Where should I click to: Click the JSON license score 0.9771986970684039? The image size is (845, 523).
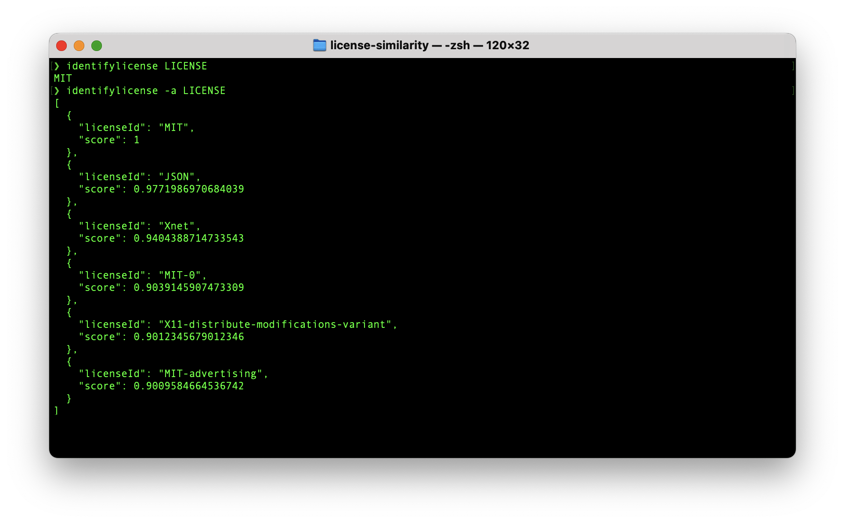tap(188, 189)
